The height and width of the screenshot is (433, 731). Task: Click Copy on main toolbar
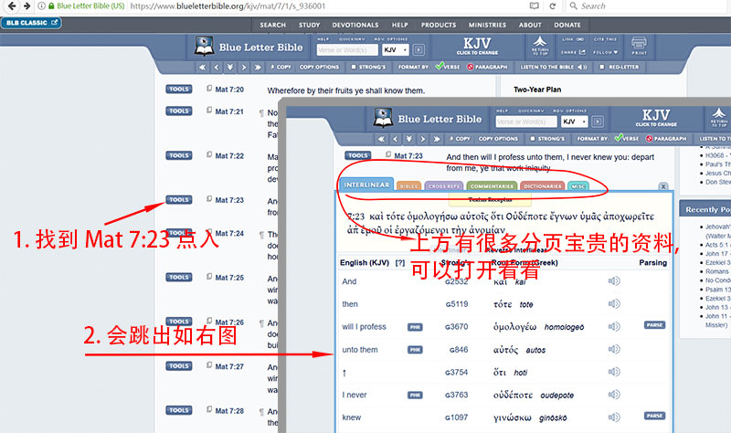[x=281, y=67]
